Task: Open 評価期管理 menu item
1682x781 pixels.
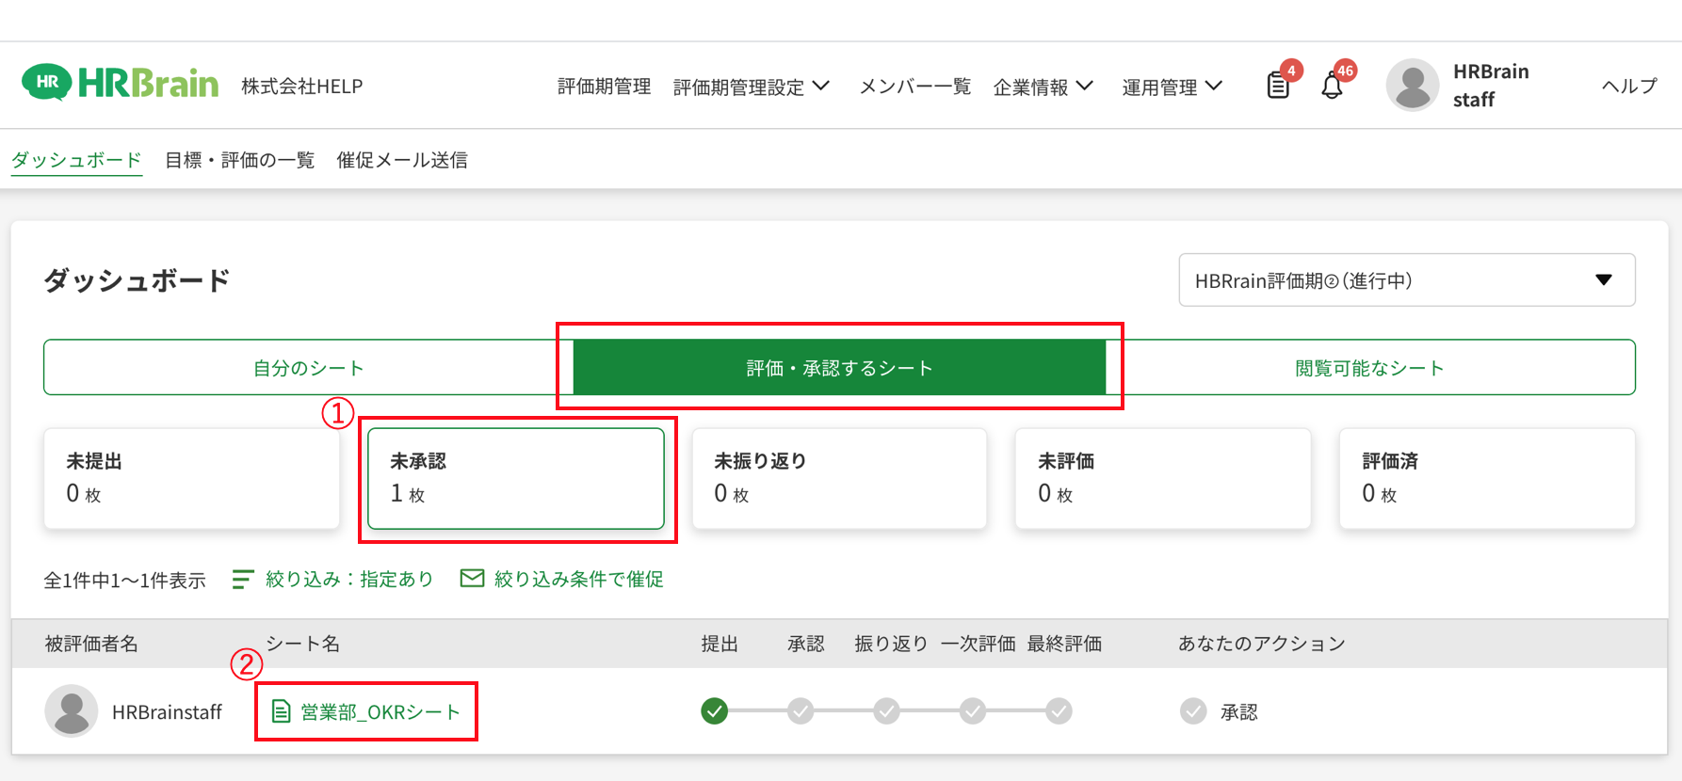Action: pyautogui.click(x=604, y=87)
